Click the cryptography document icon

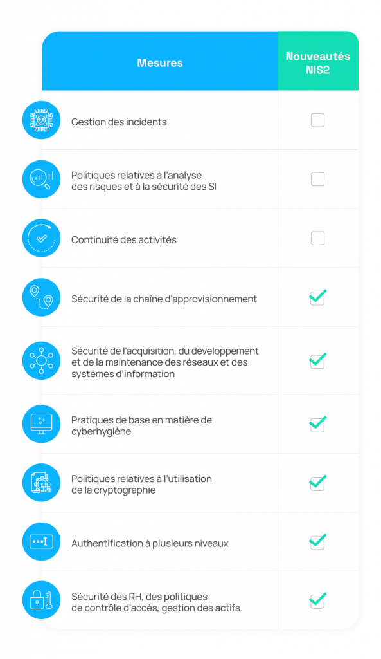41,483
